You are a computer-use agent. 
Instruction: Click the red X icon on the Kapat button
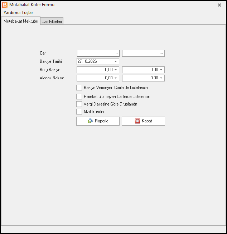coord(137,121)
